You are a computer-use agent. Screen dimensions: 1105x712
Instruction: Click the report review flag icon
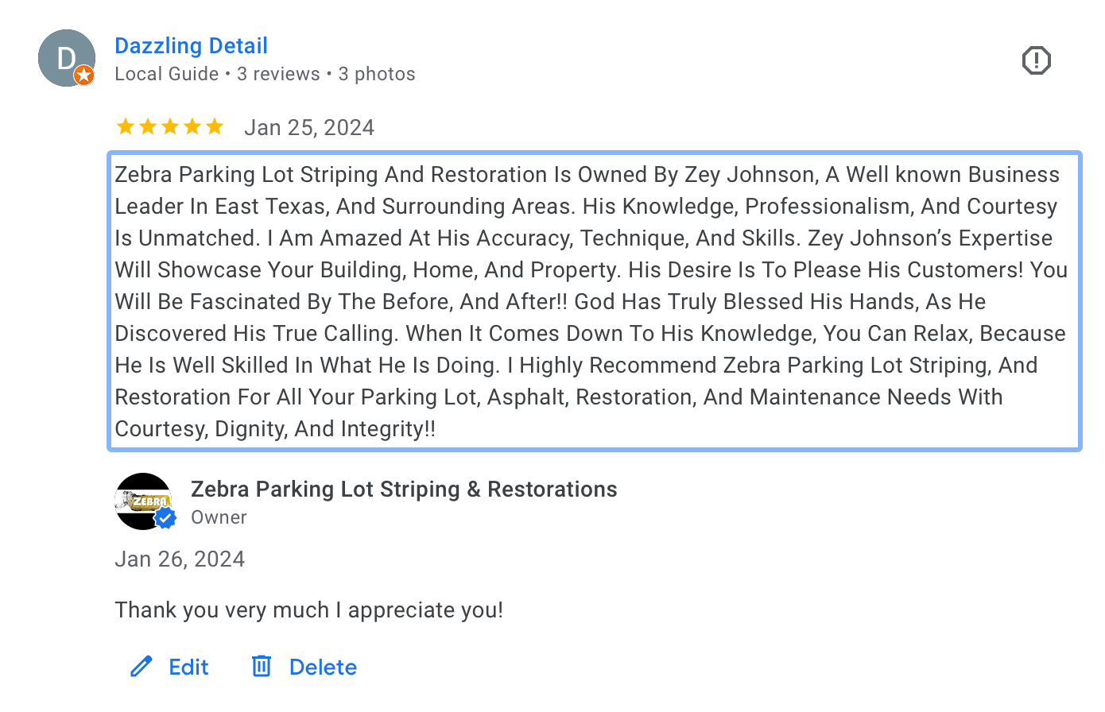click(1036, 60)
